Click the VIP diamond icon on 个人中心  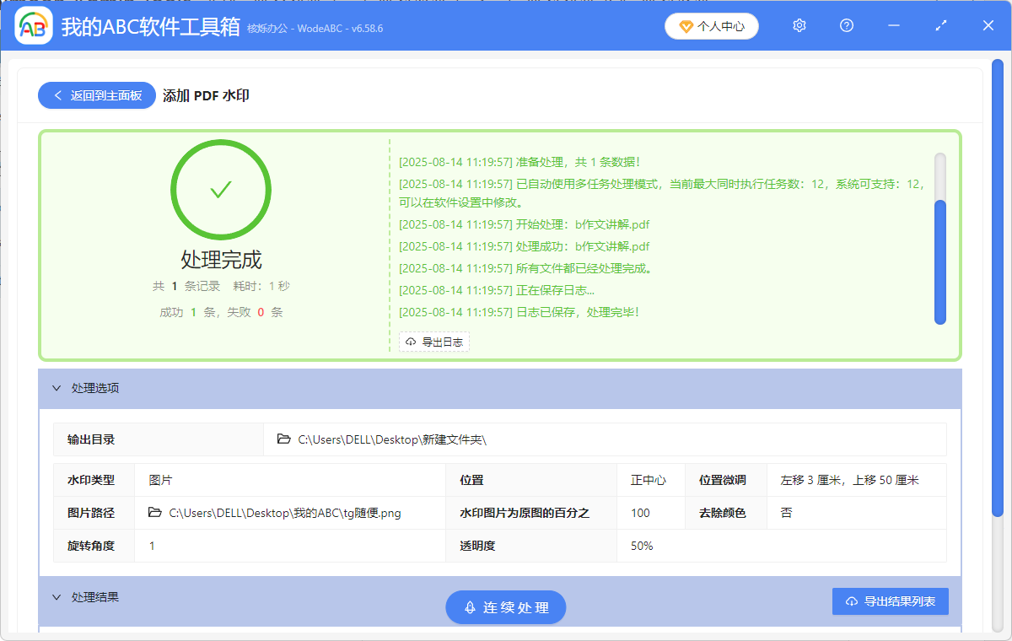click(684, 26)
